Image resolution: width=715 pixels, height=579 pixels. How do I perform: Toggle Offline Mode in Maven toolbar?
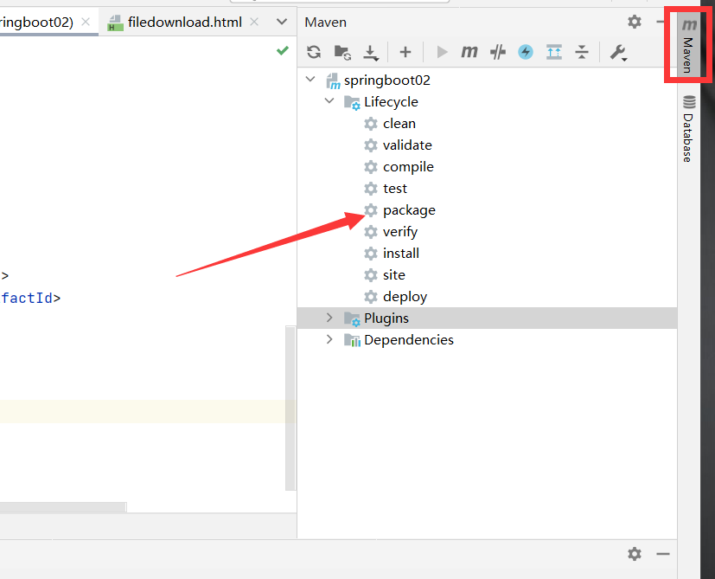coord(498,52)
